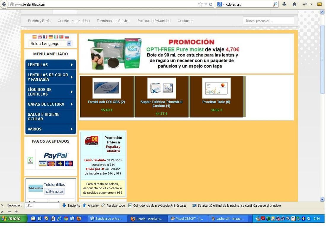Screen dimensions: 326x244
Task: Click the Facebook Me gusta button
Action: pyautogui.click(x=55, y=191)
